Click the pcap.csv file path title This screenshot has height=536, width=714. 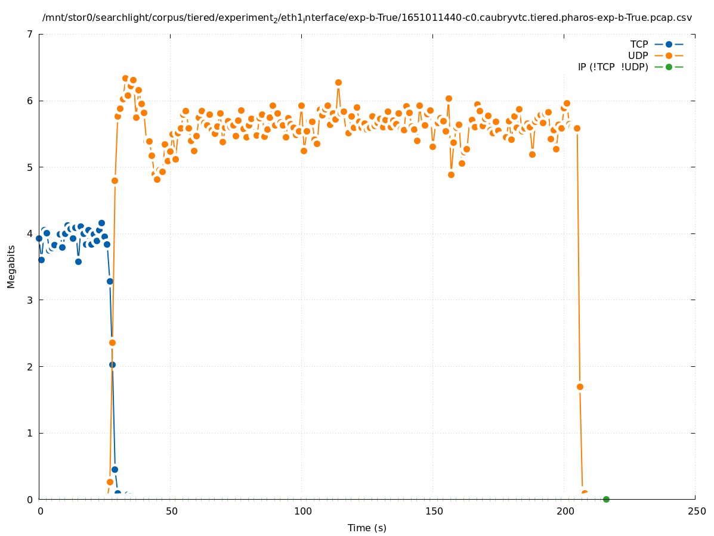[367, 18]
